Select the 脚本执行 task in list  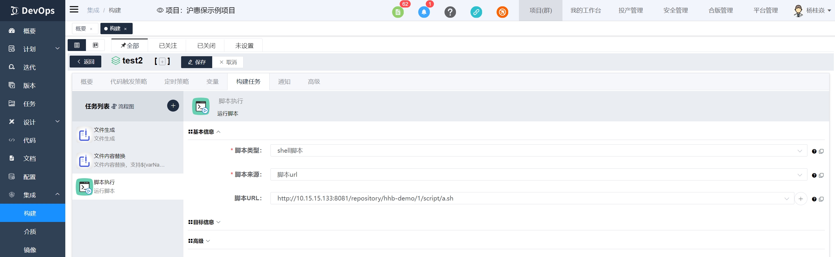[x=128, y=186]
